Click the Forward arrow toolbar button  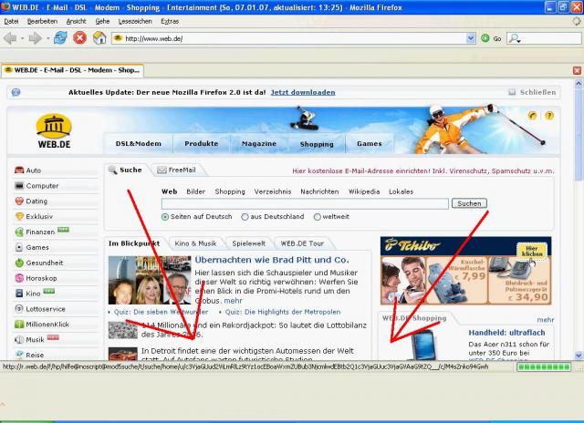click(x=35, y=38)
